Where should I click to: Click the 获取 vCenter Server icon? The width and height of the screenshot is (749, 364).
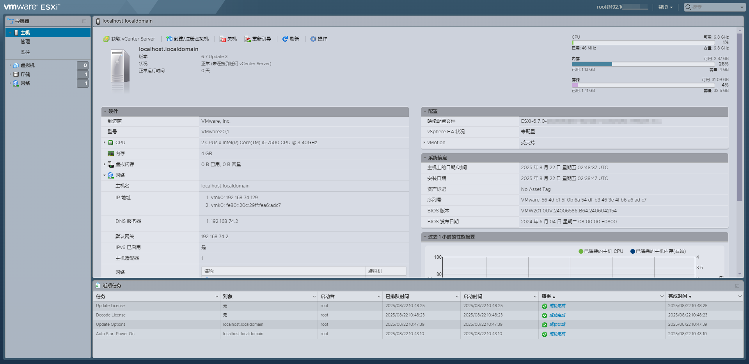[106, 39]
